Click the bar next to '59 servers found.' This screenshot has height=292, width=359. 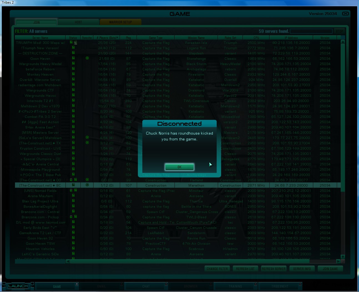(311, 31)
